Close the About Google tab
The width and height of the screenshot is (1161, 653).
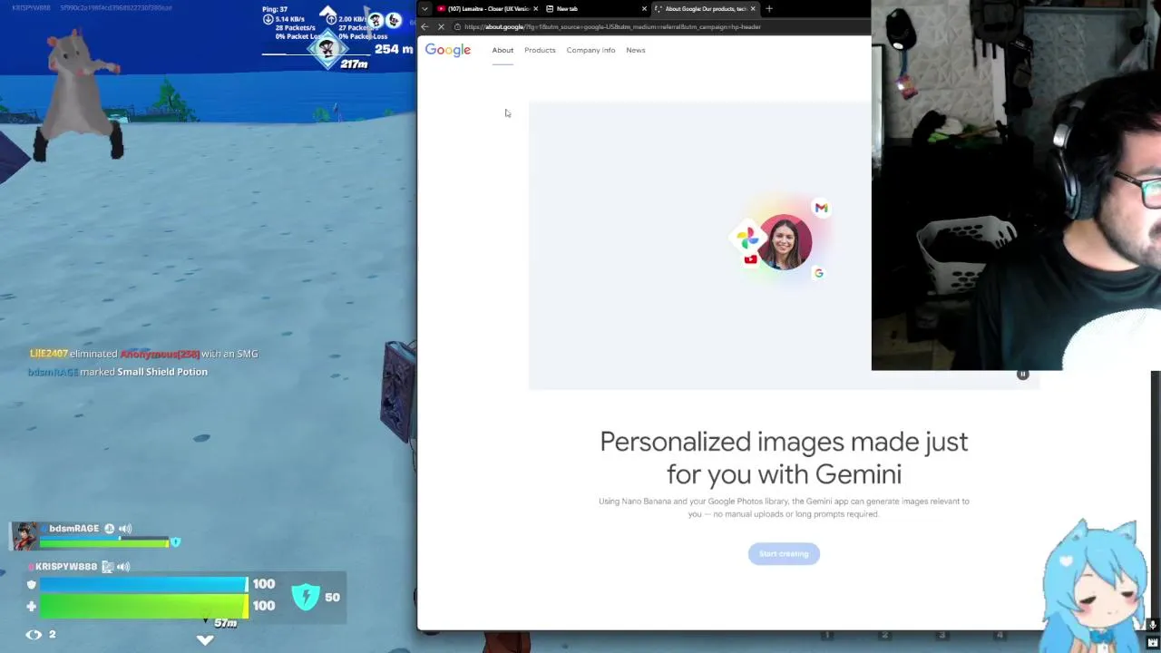[753, 9]
